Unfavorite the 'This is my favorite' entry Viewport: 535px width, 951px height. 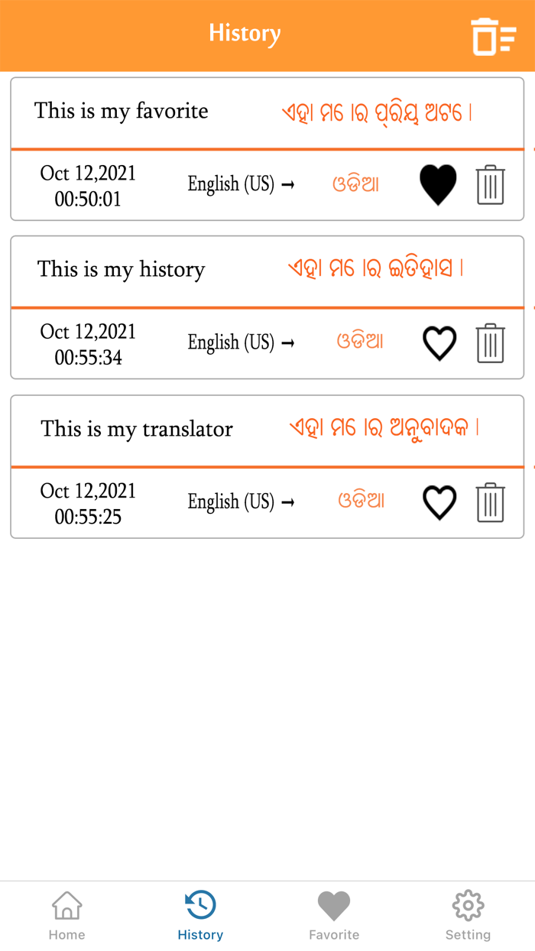438,184
